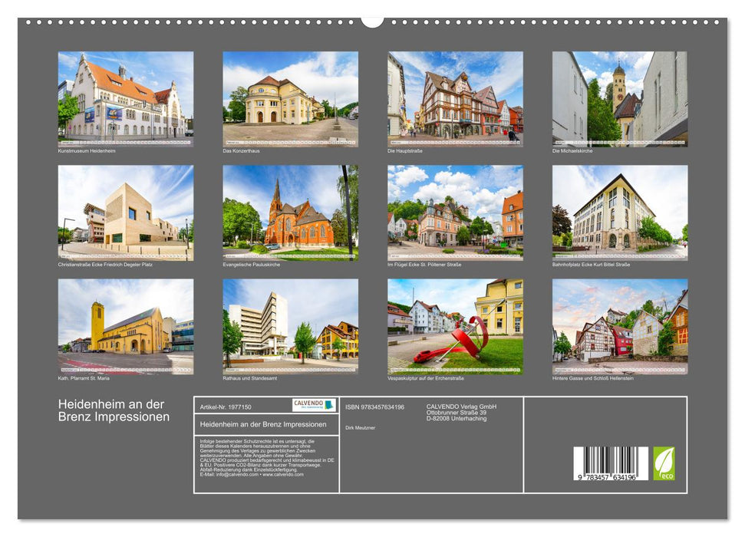Select the Die Michaelskirche image
The width and height of the screenshot is (745, 537).
(619, 98)
